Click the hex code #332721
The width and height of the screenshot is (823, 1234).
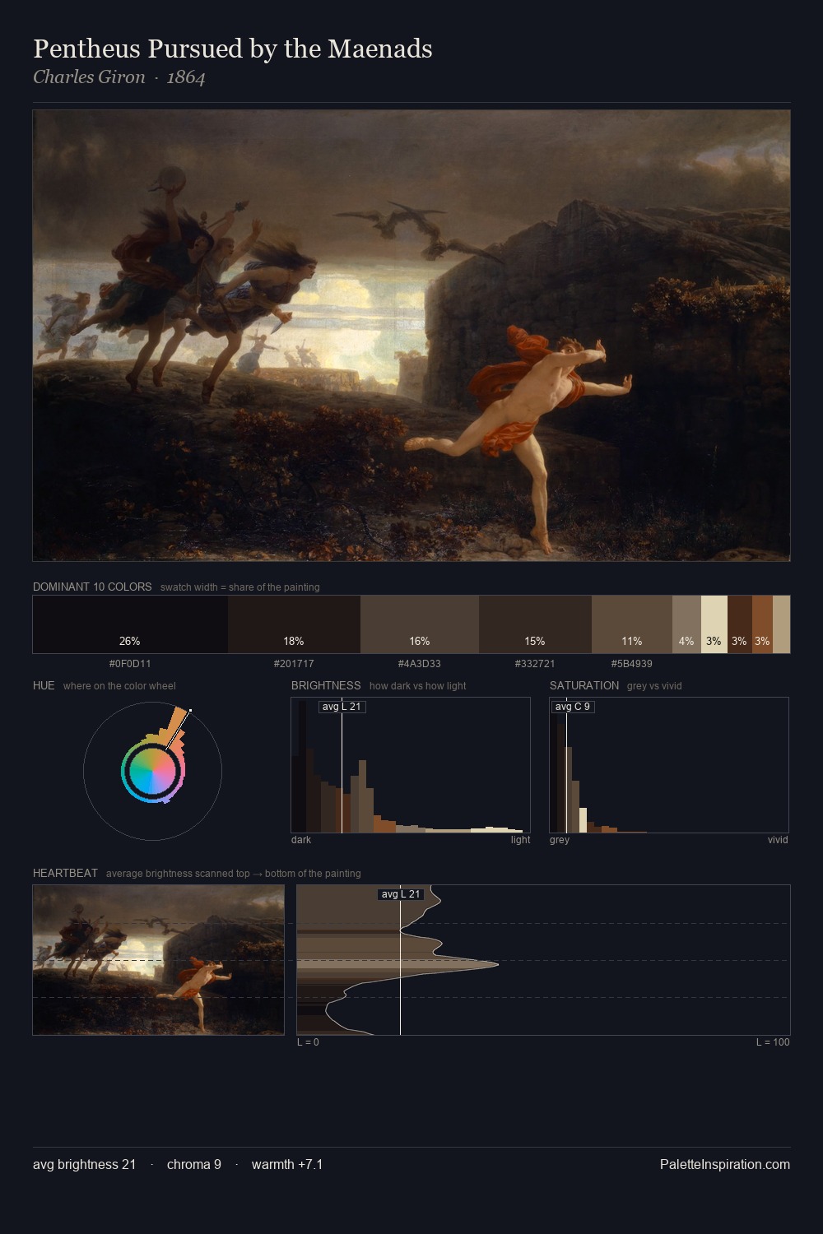(x=535, y=663)
